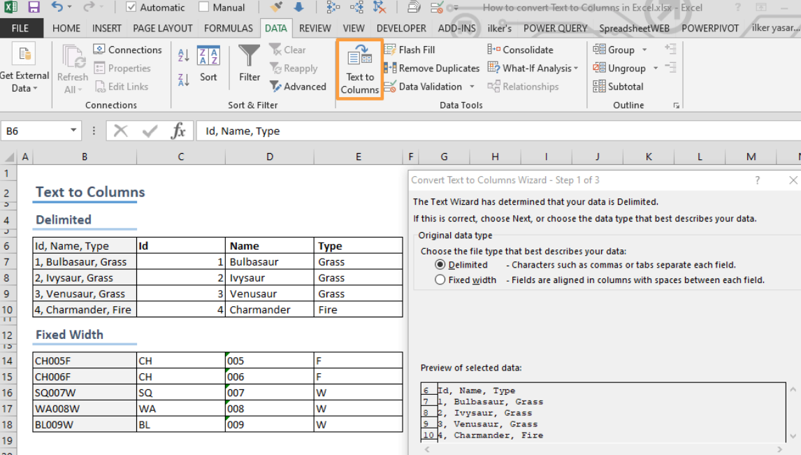
Task: Sort Z to A descending
Action: click(x=183, y=80)
